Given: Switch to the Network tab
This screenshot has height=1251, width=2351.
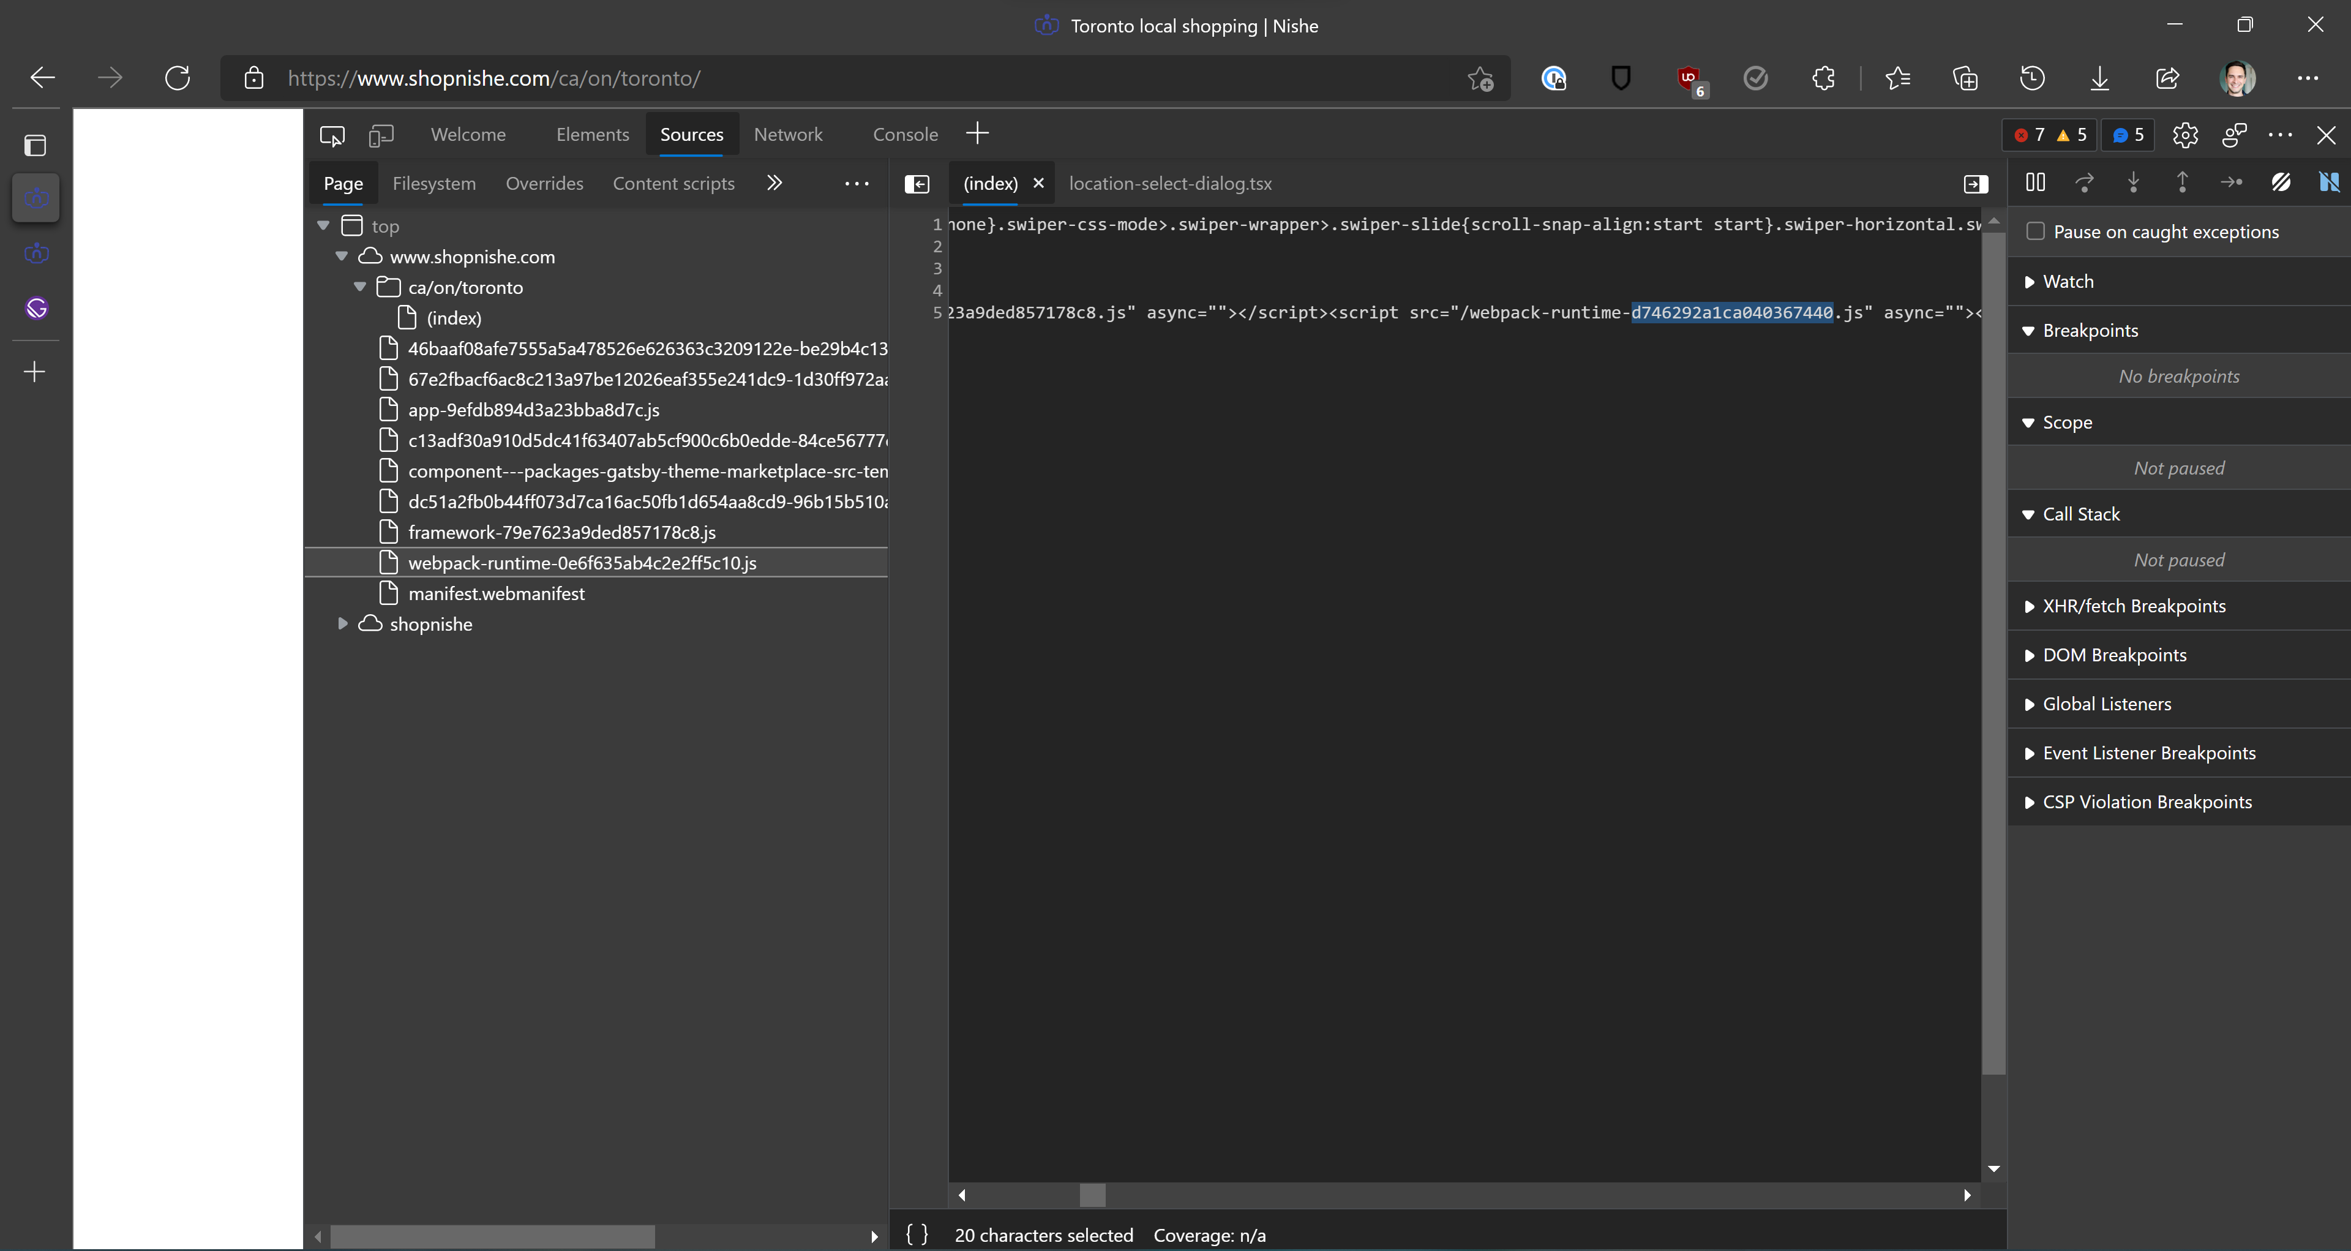Looking at the screenshot, I should (787, 135).
